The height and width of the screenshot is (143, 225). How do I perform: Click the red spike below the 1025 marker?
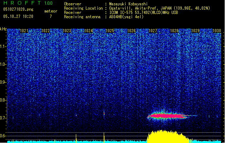(104, 114)
